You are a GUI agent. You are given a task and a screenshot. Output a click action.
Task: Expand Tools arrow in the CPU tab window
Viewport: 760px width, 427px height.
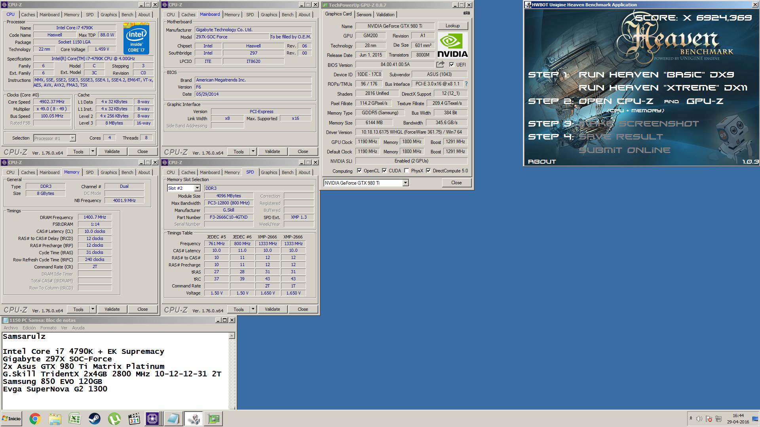pos(93,151)
